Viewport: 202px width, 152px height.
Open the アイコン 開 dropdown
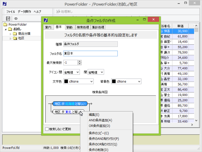pos(96,72)
